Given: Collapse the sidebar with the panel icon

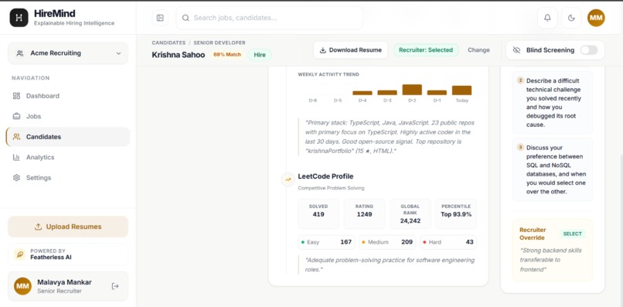Looking at the screenshot, I should (x=160, y=18).
